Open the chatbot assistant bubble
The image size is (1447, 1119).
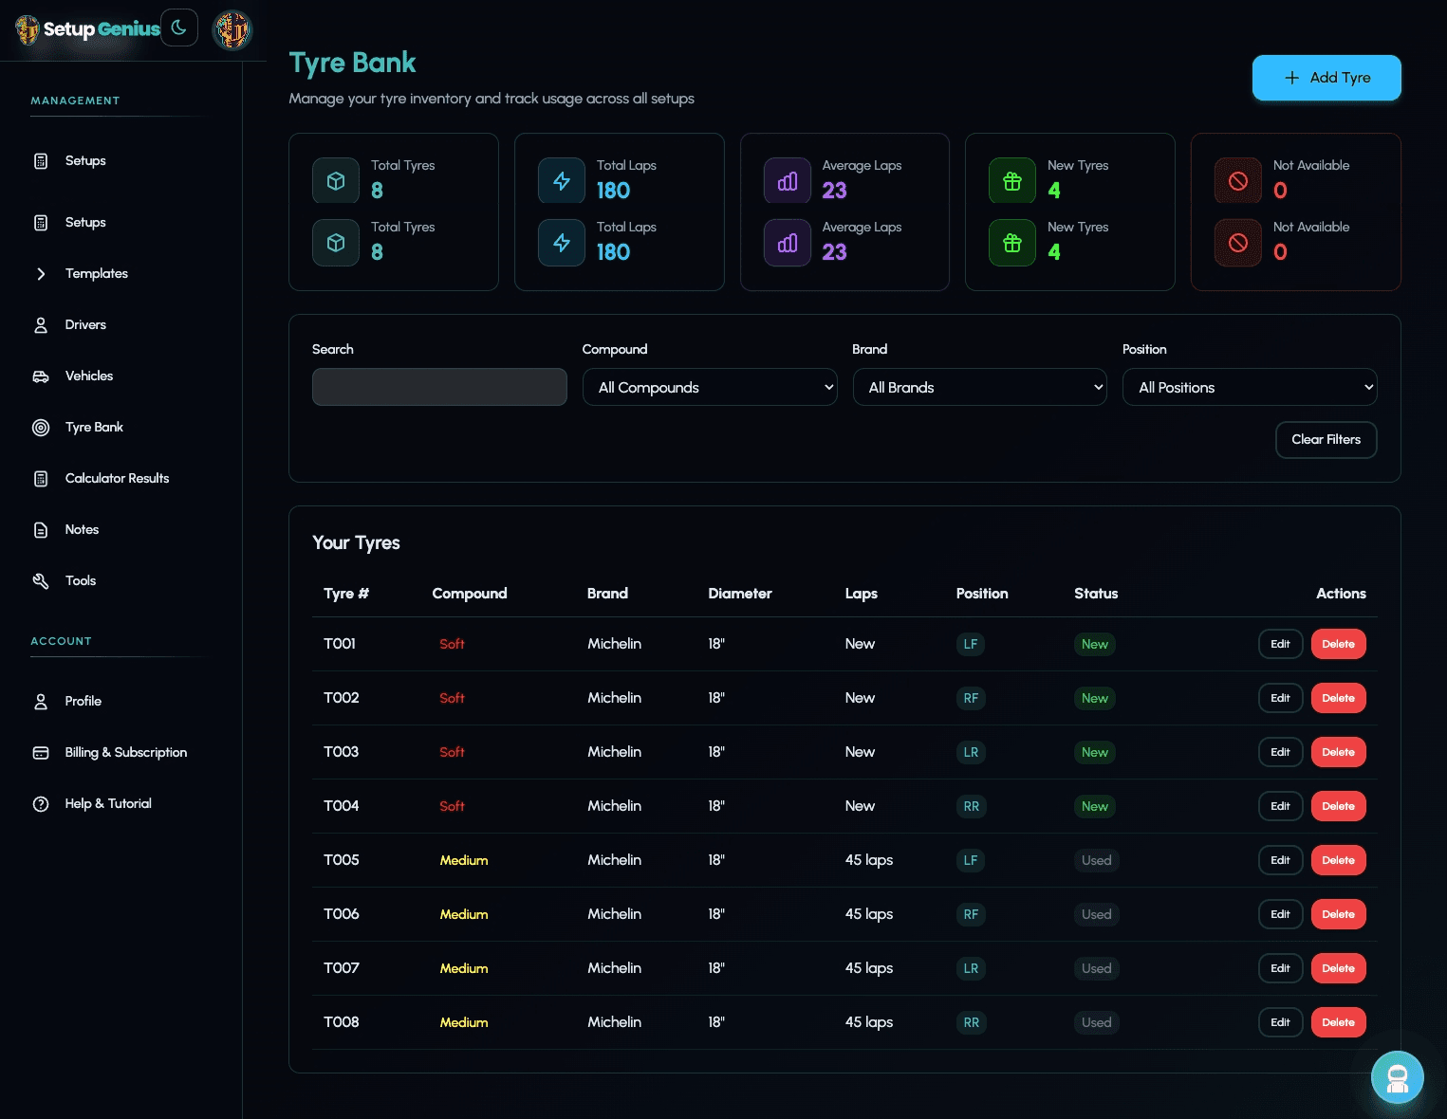(1397, 1077)
